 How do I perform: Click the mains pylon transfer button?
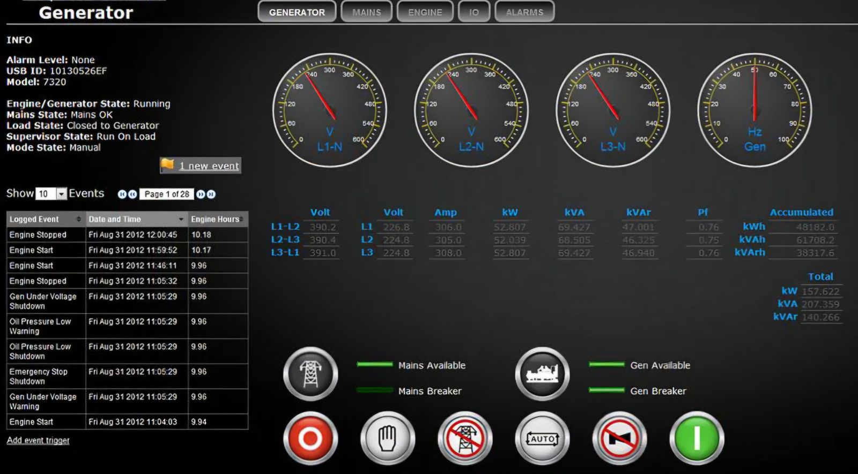click(x=310, y=374)
